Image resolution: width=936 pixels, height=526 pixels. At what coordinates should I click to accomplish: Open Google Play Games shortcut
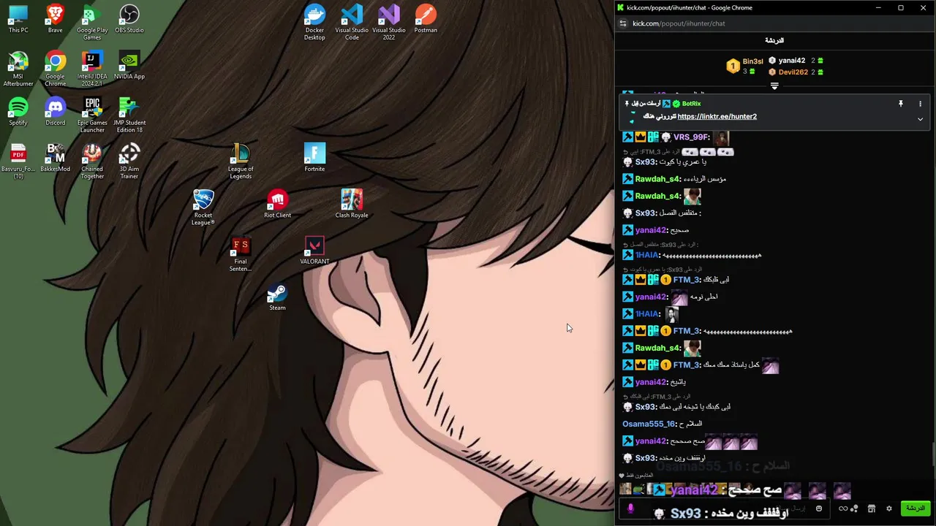(x=92, y=23)
